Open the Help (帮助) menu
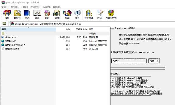Image resolution: width=175 pixels, height=105 pixels. 57,7
